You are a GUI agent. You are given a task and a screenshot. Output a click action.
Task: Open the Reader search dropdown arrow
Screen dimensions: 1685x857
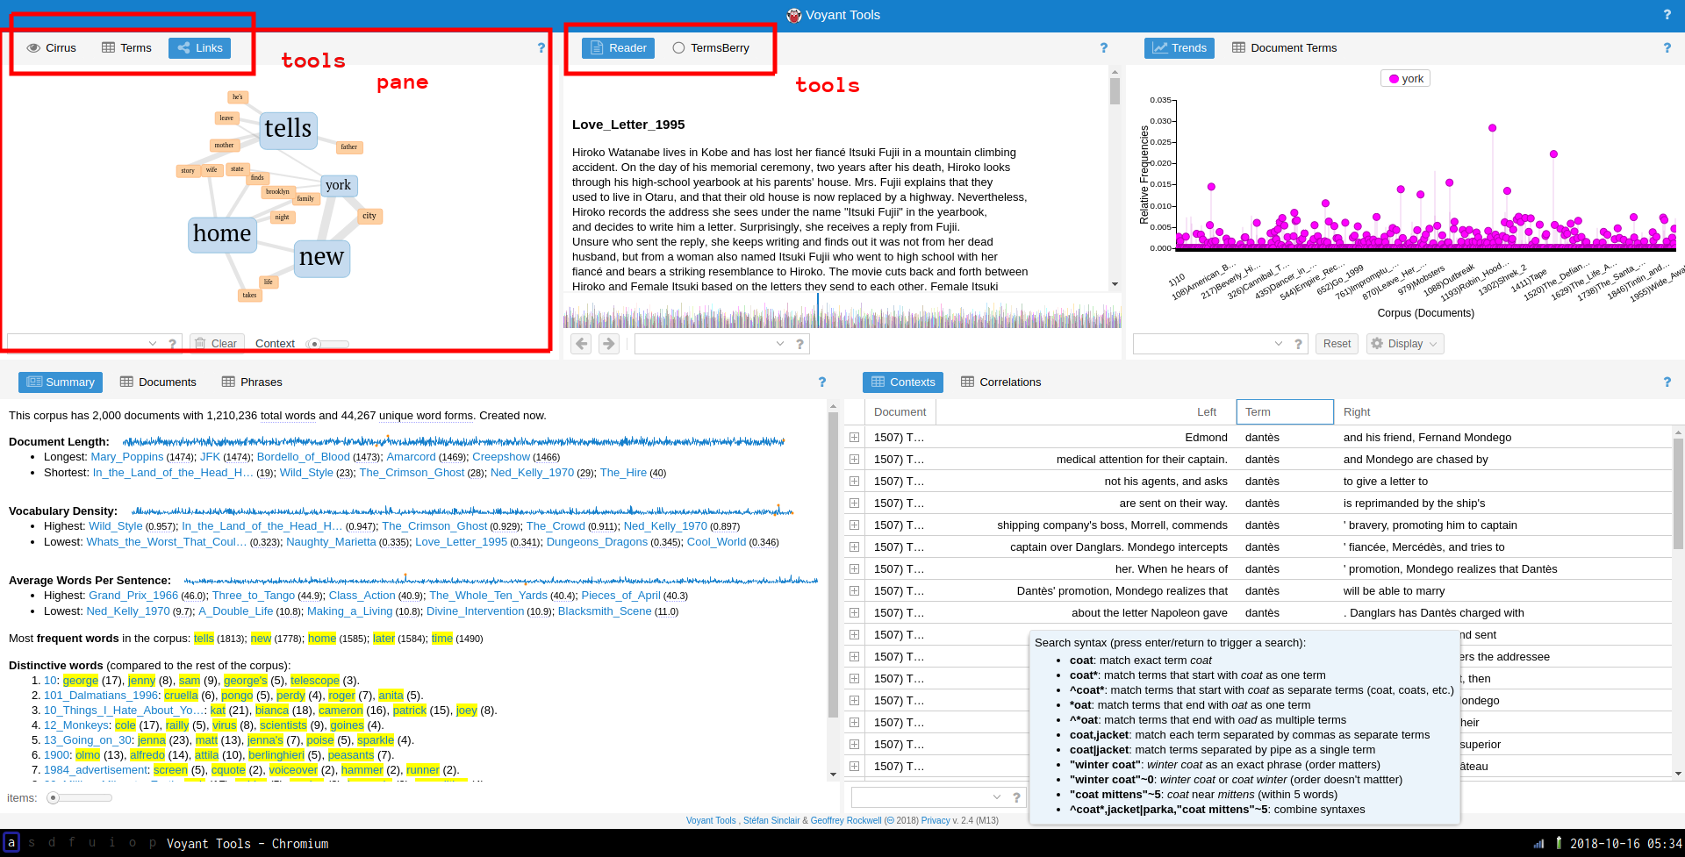click(x=780, y=344)
